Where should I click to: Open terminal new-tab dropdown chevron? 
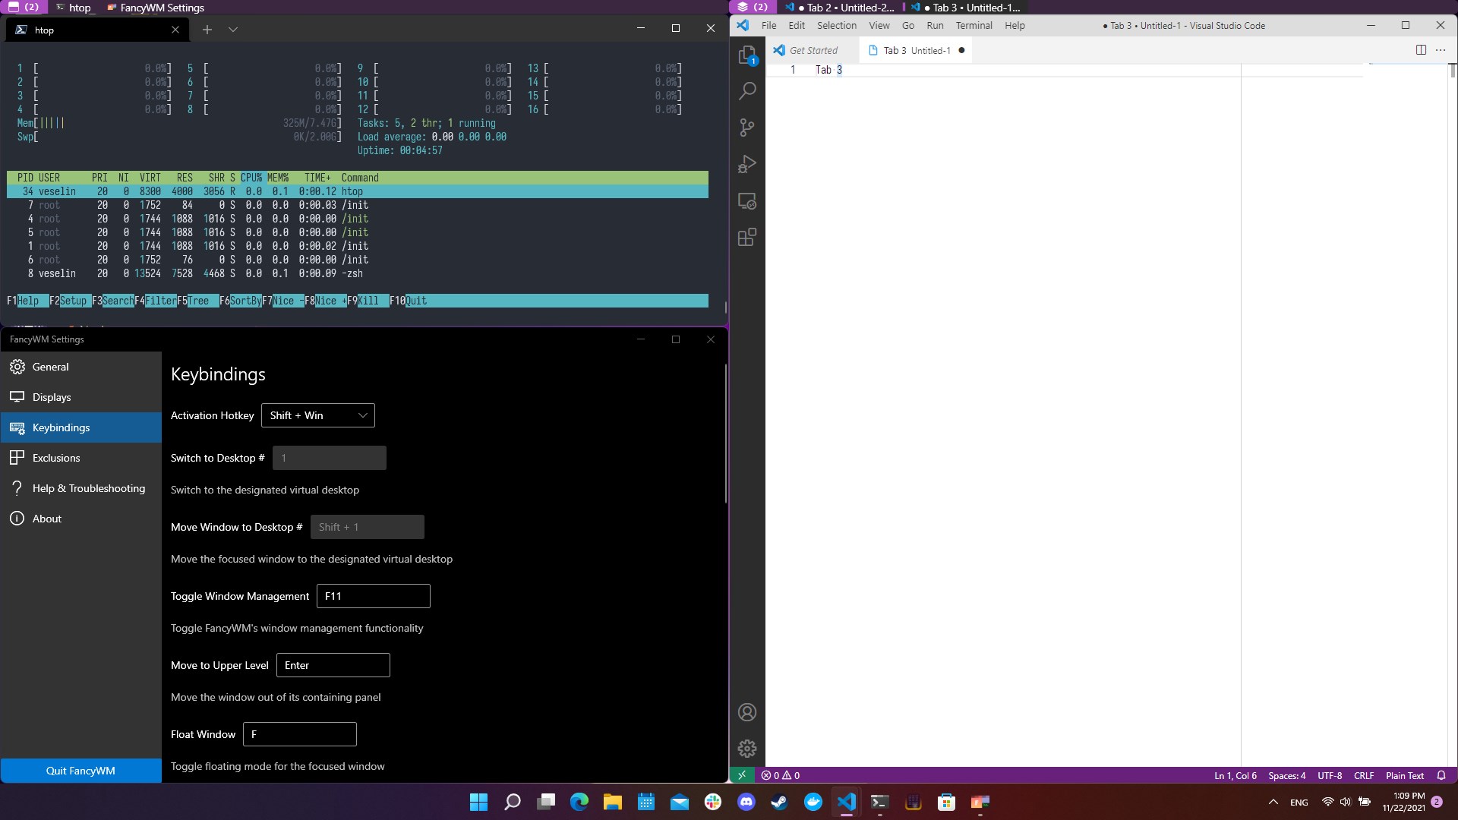pos(233,30)
